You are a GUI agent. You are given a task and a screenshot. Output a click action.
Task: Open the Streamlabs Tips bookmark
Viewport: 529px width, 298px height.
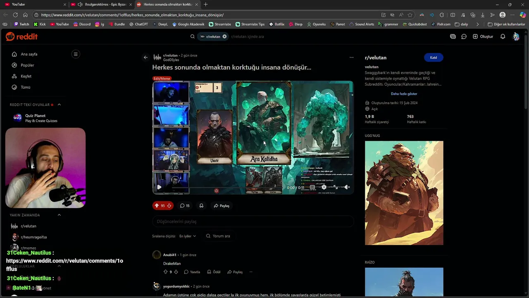coord(250,24)
